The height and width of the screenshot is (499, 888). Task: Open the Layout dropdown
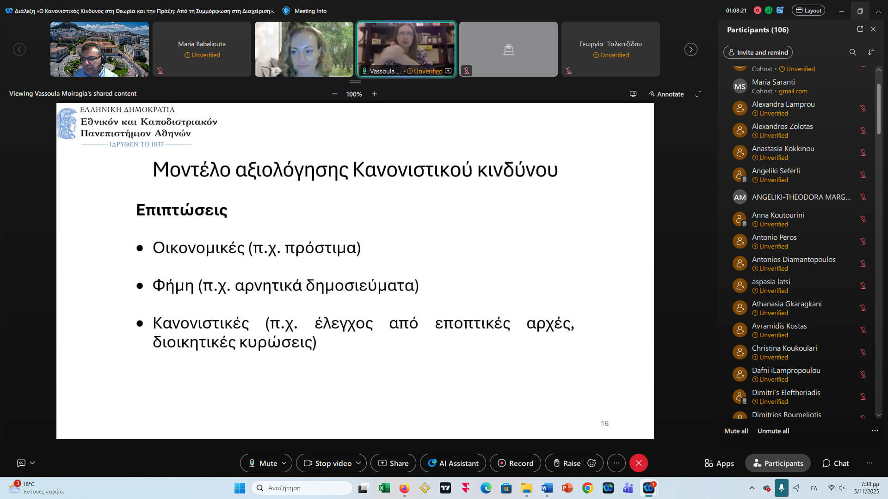(808, 11)
